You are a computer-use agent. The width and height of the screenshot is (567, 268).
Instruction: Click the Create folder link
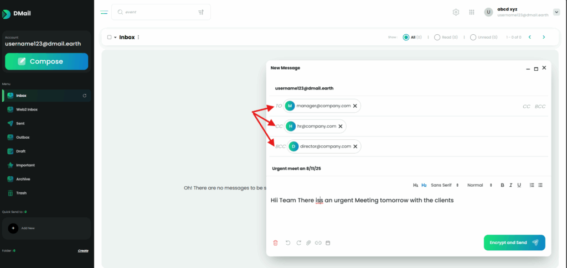click(83, 250)
